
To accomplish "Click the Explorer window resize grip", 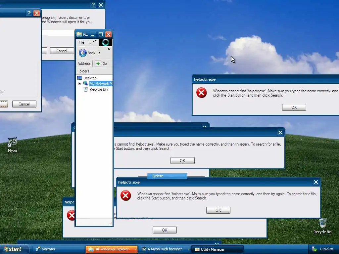I will [111, 224].
